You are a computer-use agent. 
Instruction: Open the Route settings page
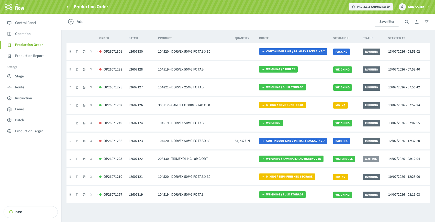pyautogui.click(x=19, y=87)
